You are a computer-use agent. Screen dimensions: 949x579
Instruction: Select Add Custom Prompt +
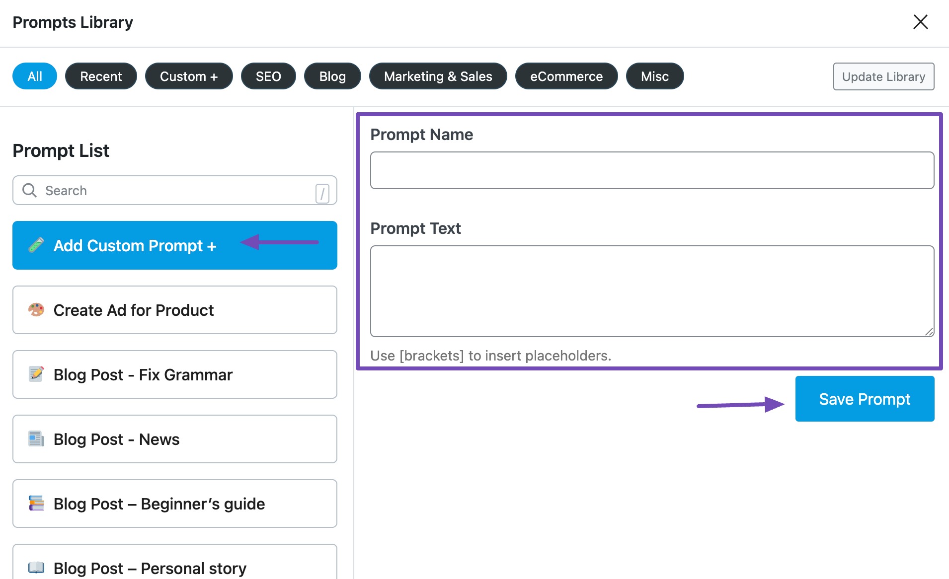pos(135,245)
